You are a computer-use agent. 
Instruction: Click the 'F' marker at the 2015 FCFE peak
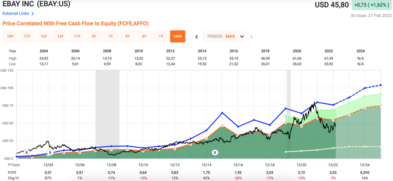tap(222, 126)
